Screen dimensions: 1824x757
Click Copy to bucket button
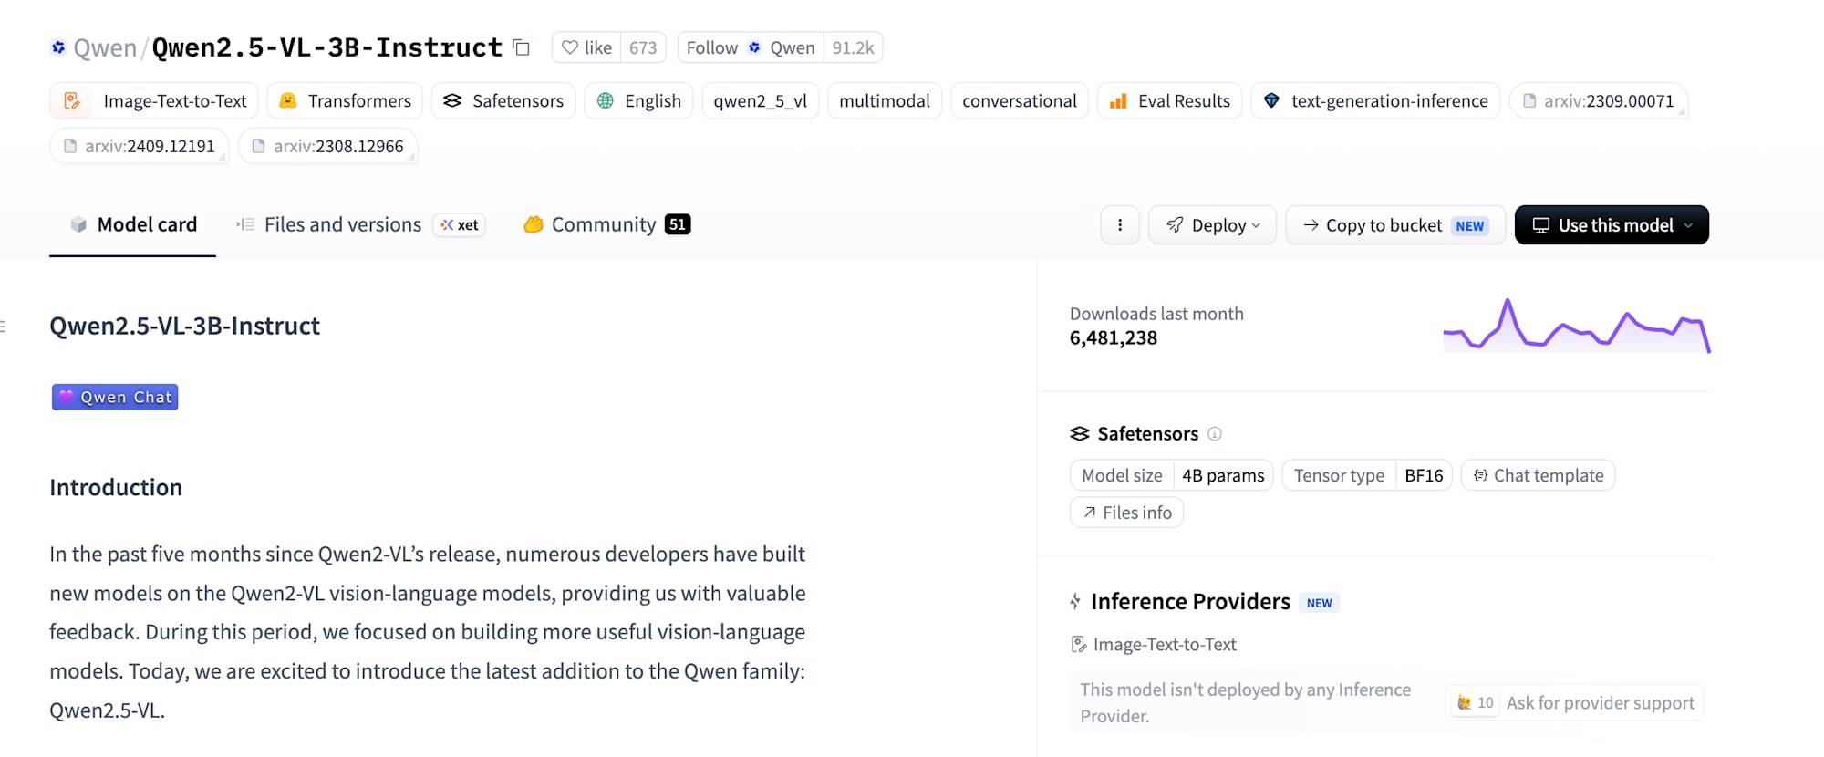(x=1395, y=225)
